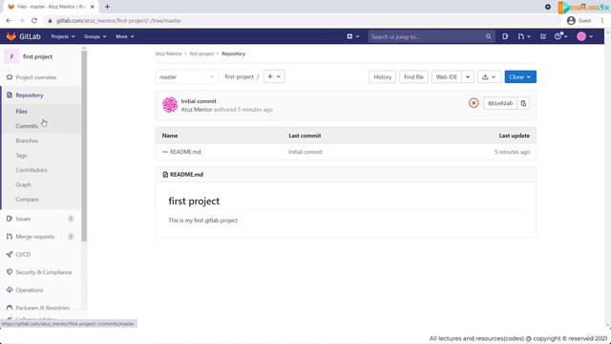Open the Initial commit title link
The width and height of the screenshot is (611, 344).
click(199, 101)
